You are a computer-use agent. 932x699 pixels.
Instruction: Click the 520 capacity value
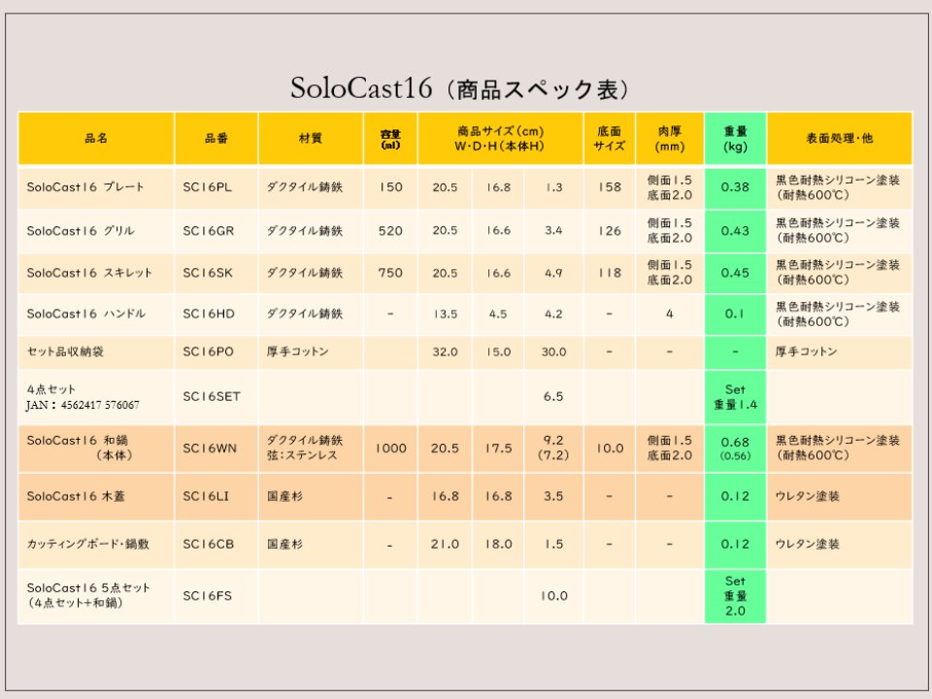(390, 231)
